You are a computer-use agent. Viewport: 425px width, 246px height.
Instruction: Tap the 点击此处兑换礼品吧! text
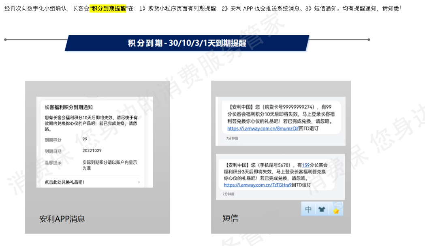pyautogui.click(x=64, y=182)
